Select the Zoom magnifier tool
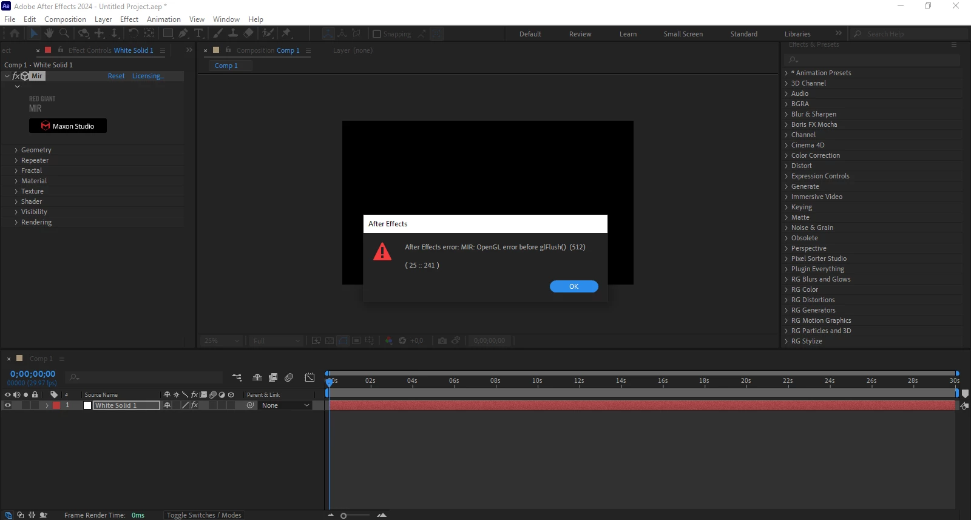Viewport: 971px width, 520px height. click(x=64, y=33)
